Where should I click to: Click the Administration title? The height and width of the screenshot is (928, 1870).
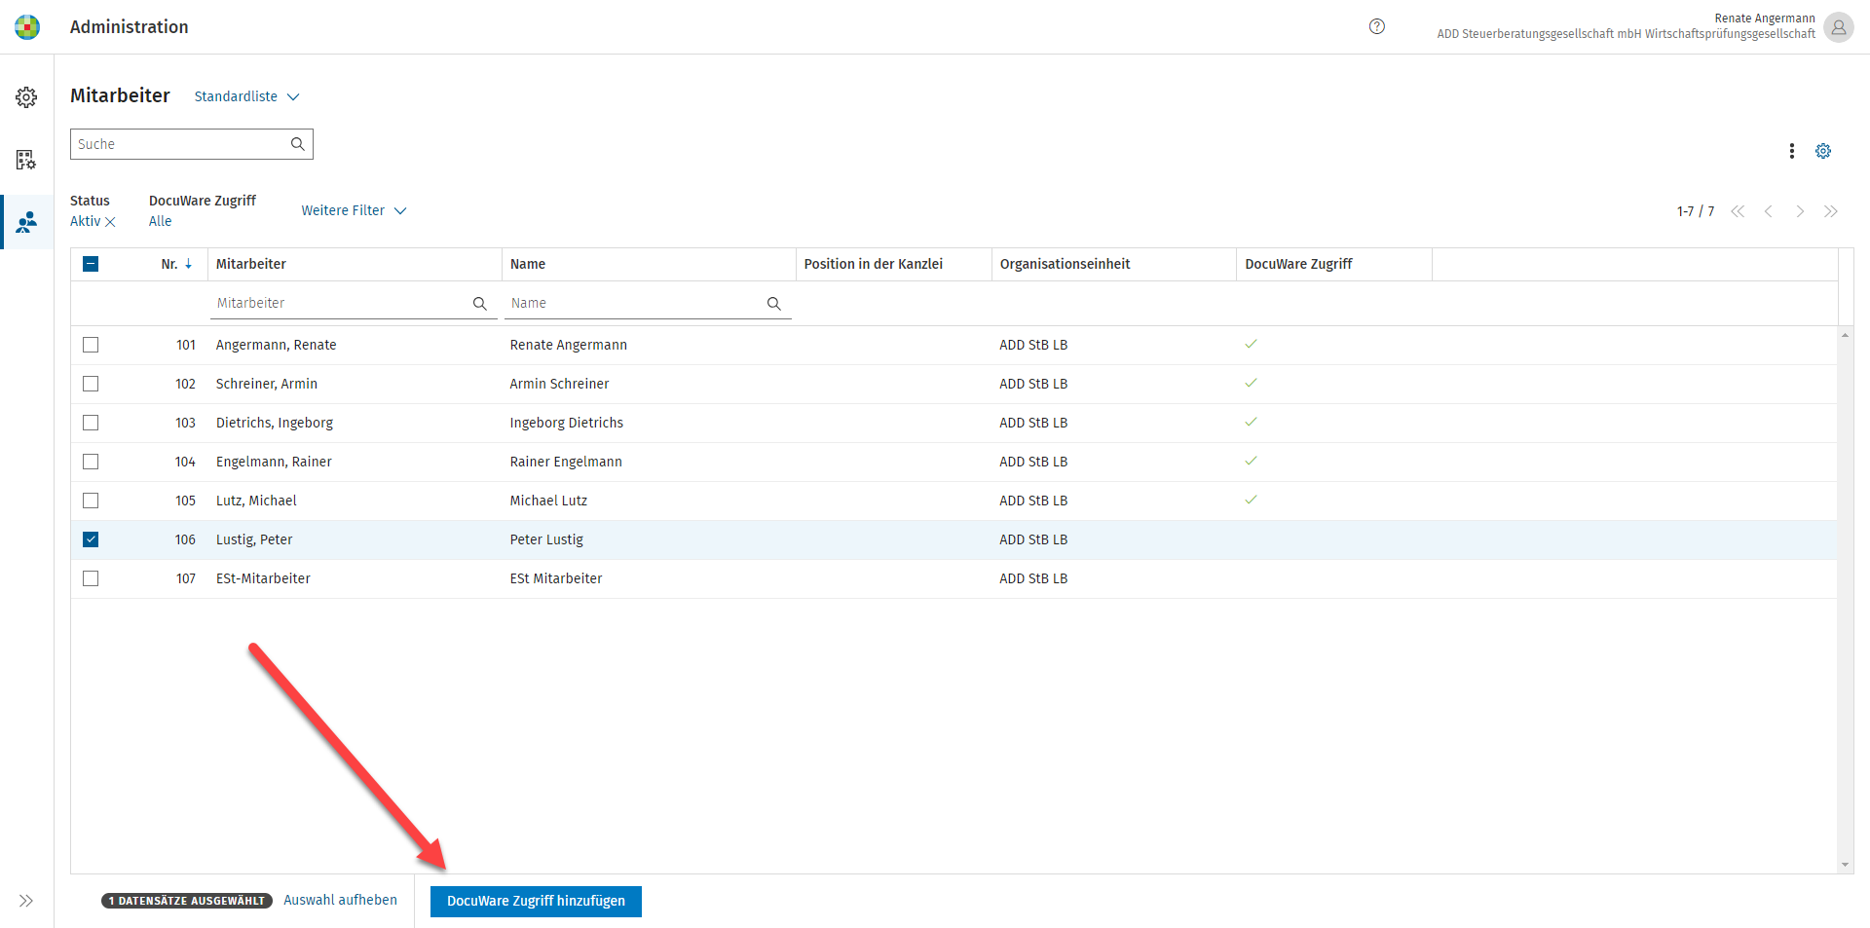130,27
